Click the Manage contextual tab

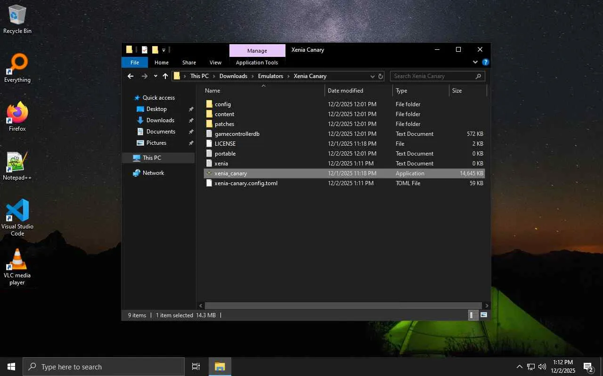point(257,51)
